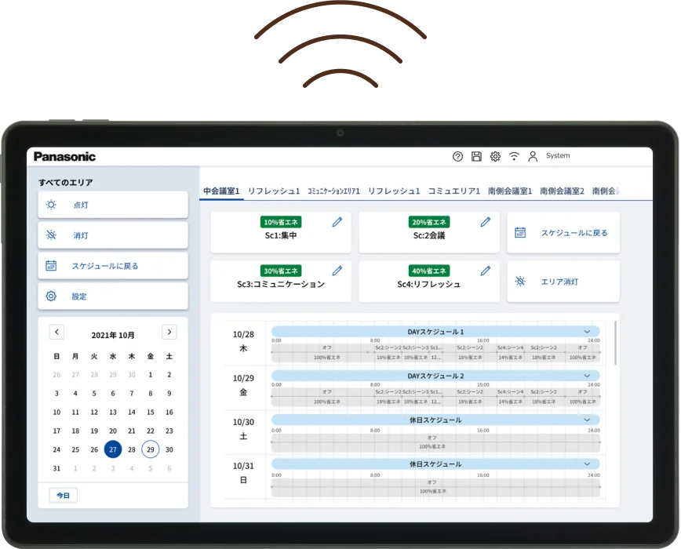Click the 消灯 crossed sun icon
The width and height of the screenshot is (681, 549).
(51, 235)
